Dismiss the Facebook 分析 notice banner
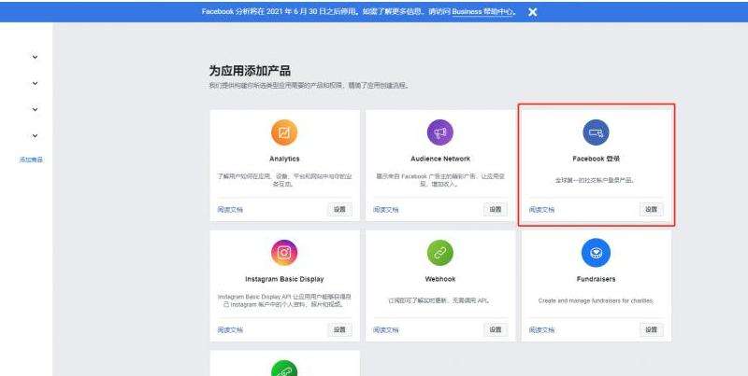The height and width of the screenshot is (376, 748). tap(532, 12)
